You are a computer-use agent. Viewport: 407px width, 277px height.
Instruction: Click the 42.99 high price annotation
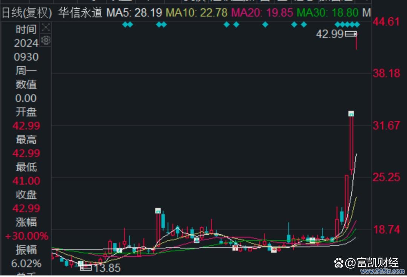coord(330,34)
